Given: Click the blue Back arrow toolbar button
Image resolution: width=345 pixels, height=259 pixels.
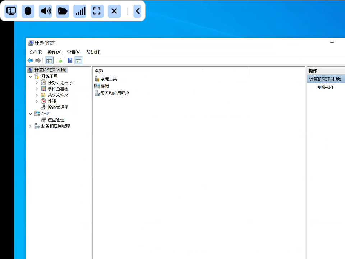Looking at the screenshot, I should pos(30,60).
